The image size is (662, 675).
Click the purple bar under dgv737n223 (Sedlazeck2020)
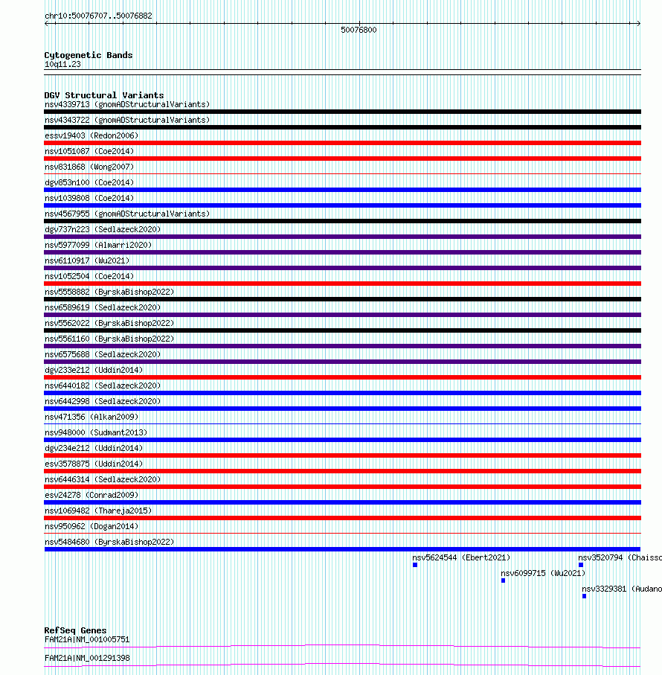(x=342, y=237)
